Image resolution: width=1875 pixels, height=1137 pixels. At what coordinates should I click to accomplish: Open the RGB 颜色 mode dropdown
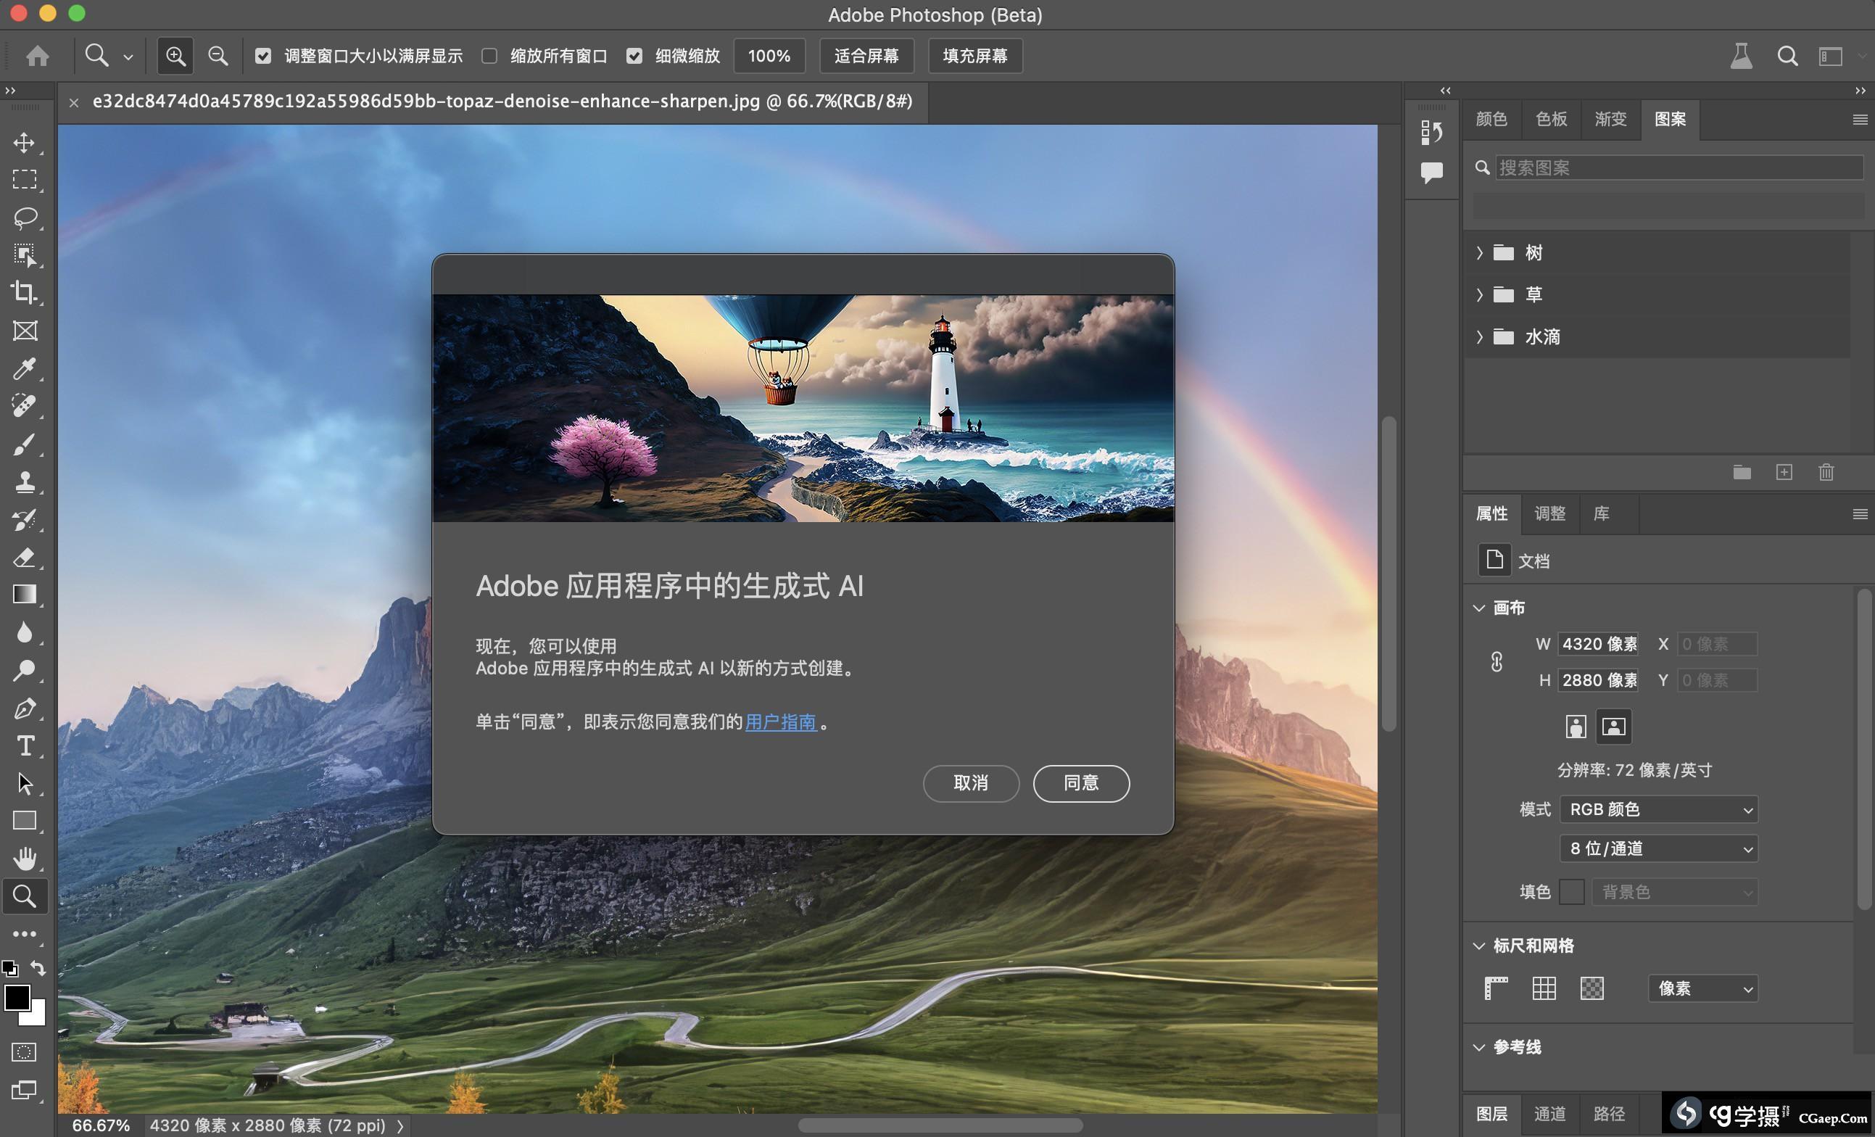(1658, 809)
